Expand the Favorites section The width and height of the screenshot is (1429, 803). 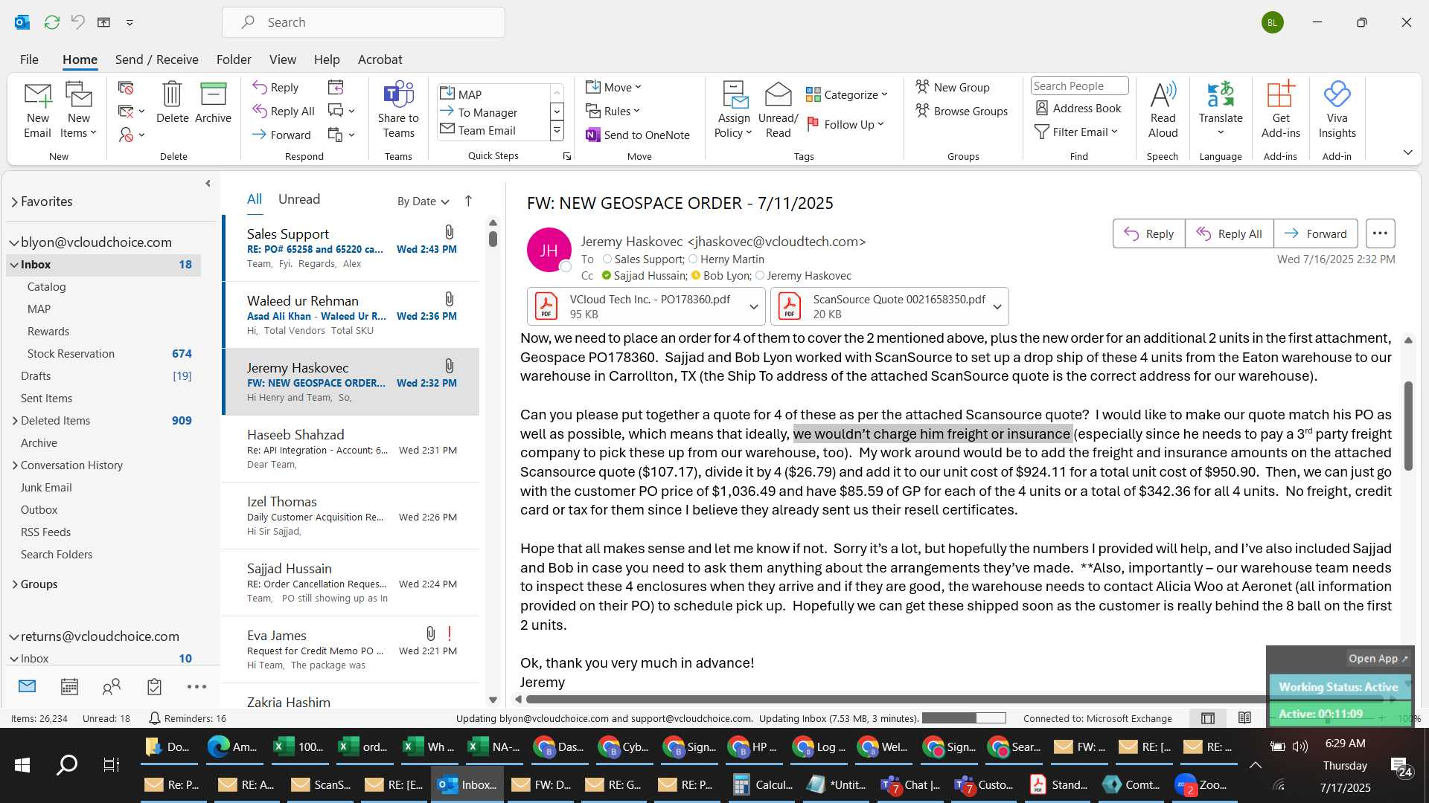point(15,201)
